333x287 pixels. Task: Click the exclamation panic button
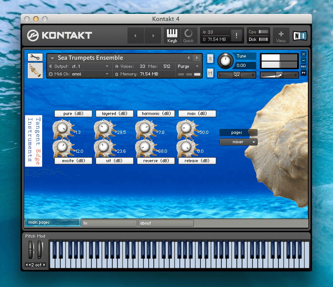click(x=237, y=35)
